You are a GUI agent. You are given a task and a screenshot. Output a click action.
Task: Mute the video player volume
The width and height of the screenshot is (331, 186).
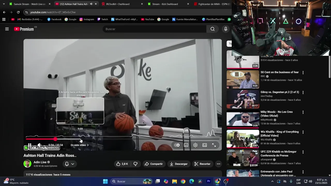[39, 145]
